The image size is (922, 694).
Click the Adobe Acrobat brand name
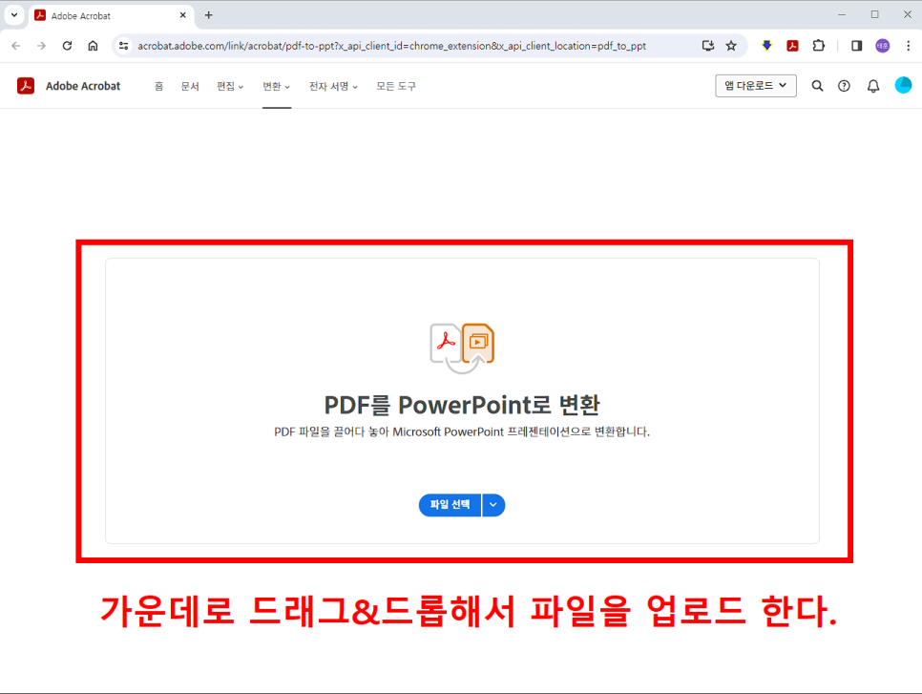[83, 86]
